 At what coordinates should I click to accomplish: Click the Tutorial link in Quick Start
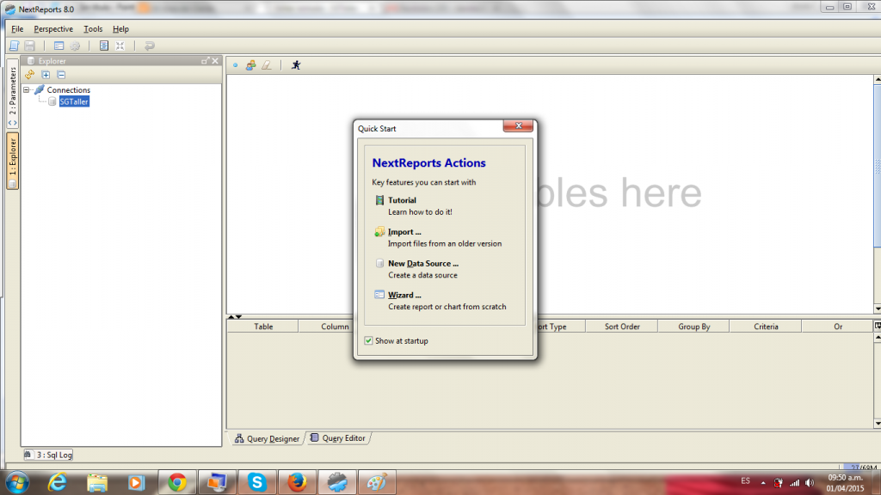pyautogui.click(x=402, y=200)
